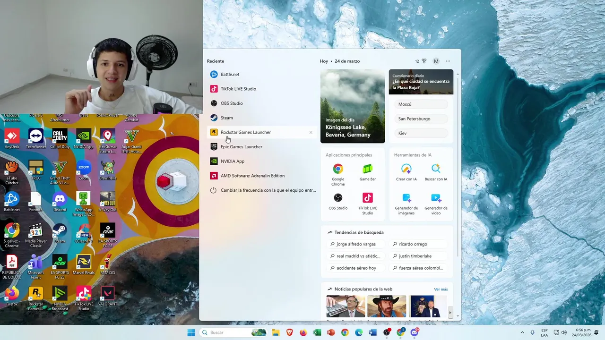Launch Google Chrome from Aplicaciones principales
Image resolution: width=605 pixels, height=340 pixels.
pyautogui.click(x=338, y=175)
